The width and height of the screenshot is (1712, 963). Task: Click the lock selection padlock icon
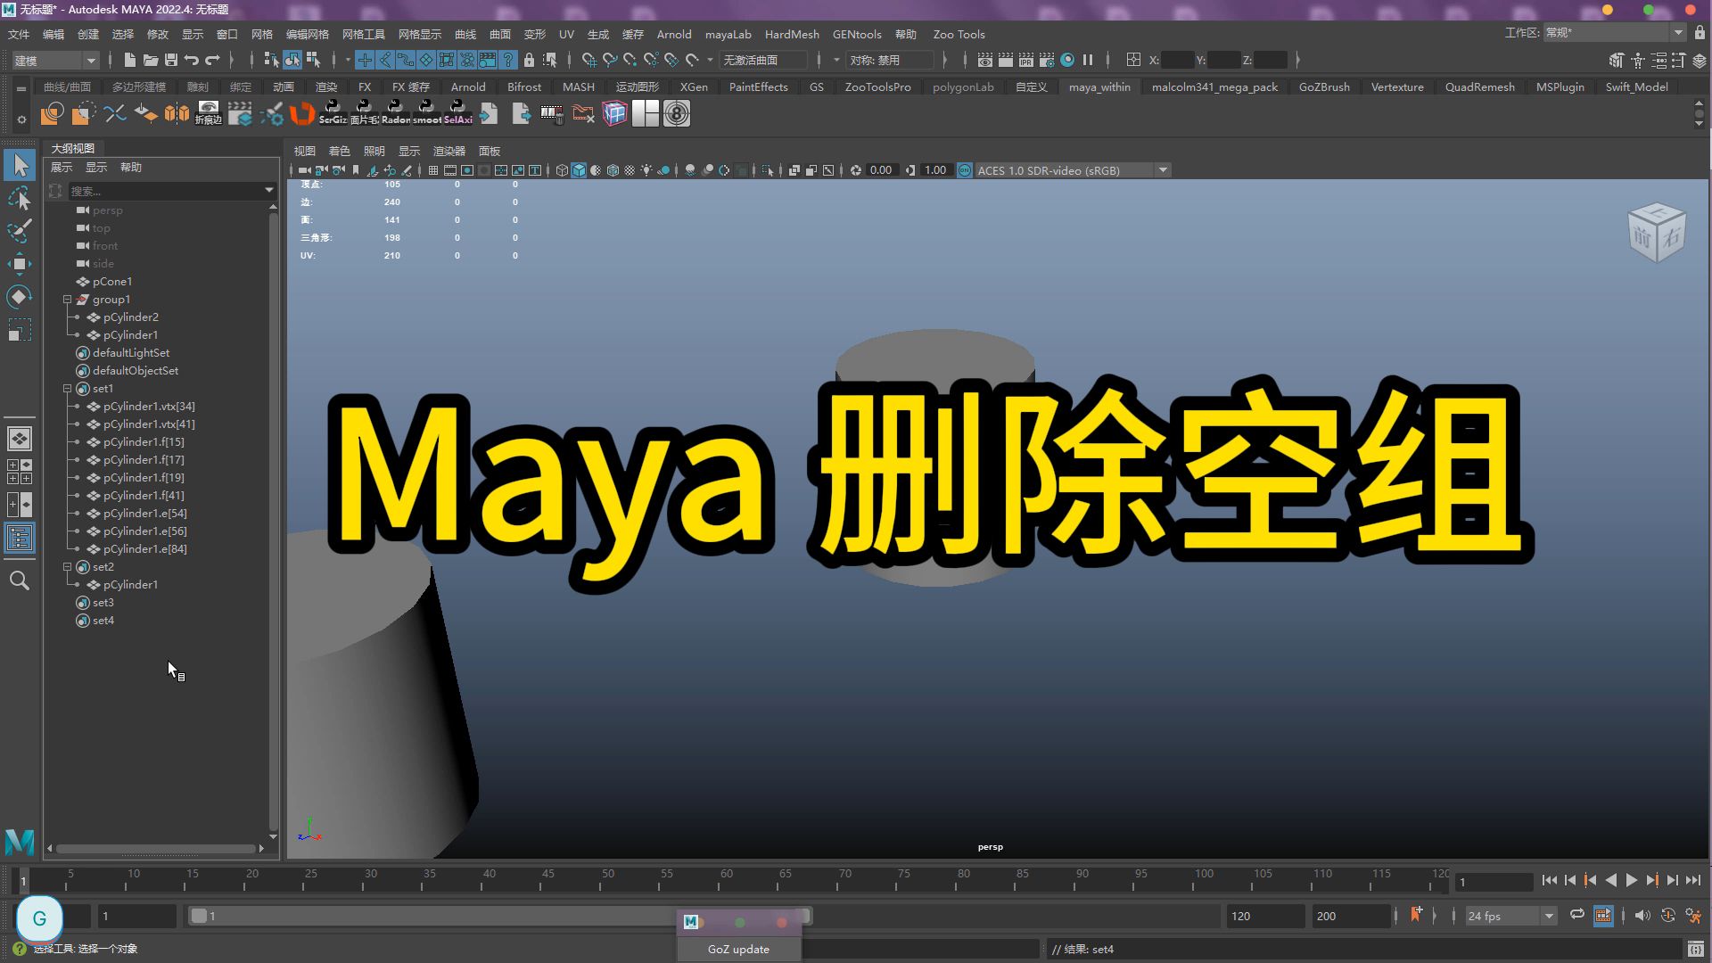529,60
